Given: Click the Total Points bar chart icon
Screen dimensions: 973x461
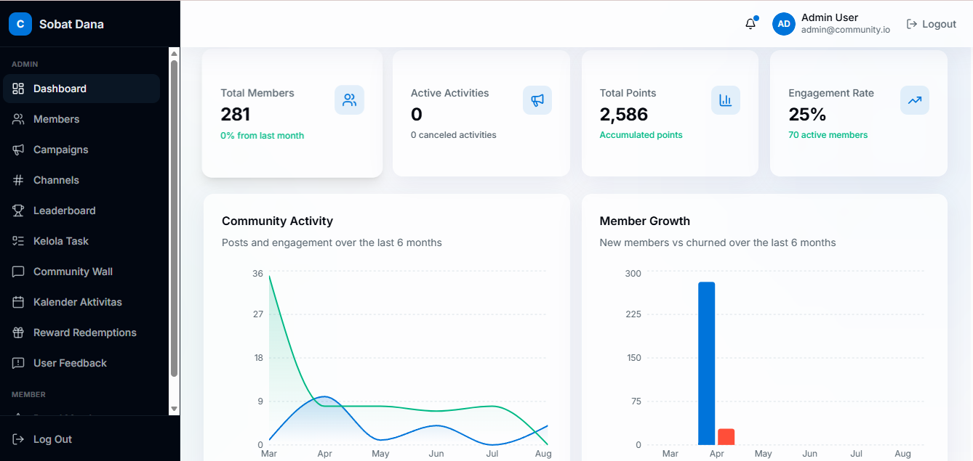Looking at the screenshot, I should click(x=726, y=100).
